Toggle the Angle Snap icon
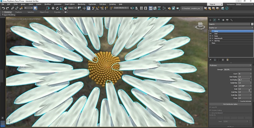Viewport: 254px width, 128px height. tap(97, 8)
